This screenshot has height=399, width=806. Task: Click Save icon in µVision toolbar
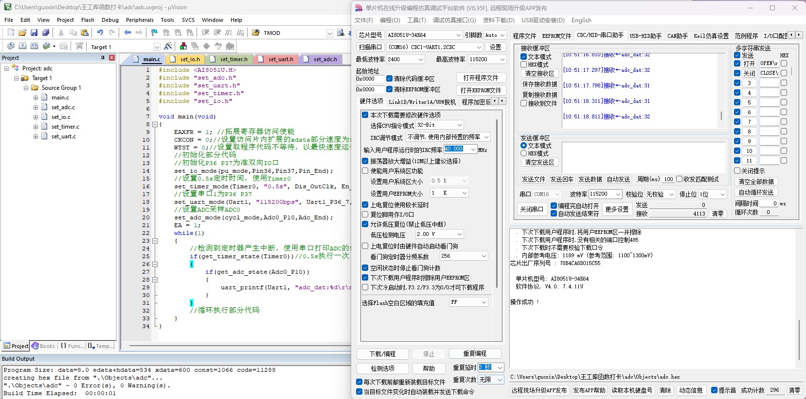34,33
